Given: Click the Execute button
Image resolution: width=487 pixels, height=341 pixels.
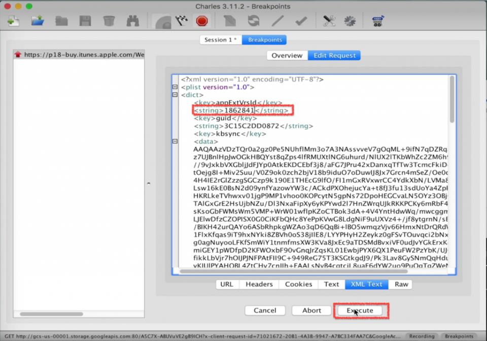Looking at the screenshot, I should (x=360, y=311).
